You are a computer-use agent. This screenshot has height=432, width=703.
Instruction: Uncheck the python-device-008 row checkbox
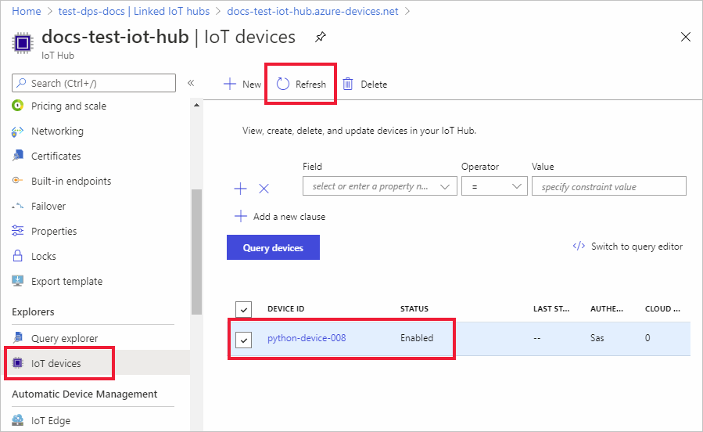pyautogui.click(x=245, y=340)
